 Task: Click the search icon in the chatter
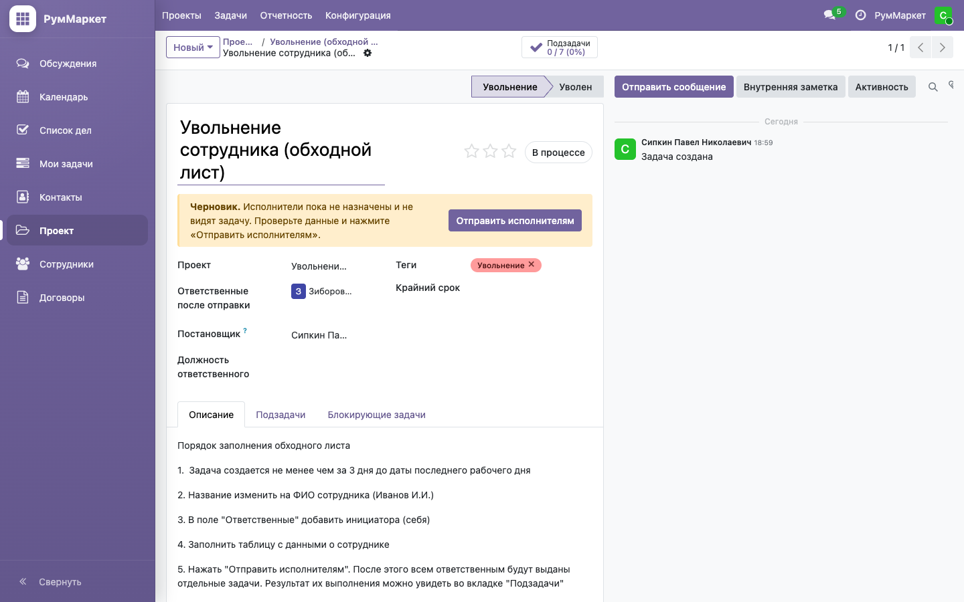tap(933, 87)
